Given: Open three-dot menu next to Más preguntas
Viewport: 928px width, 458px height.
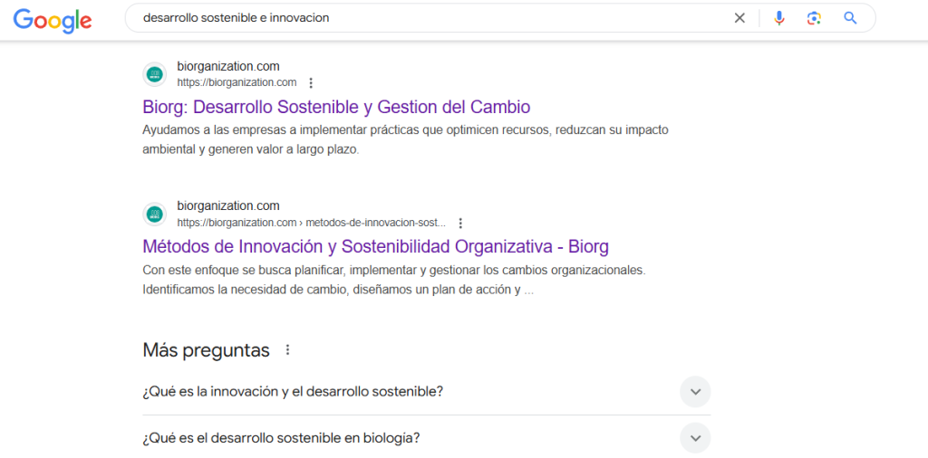Looking at the screenshot, I should tap(287, 350).
